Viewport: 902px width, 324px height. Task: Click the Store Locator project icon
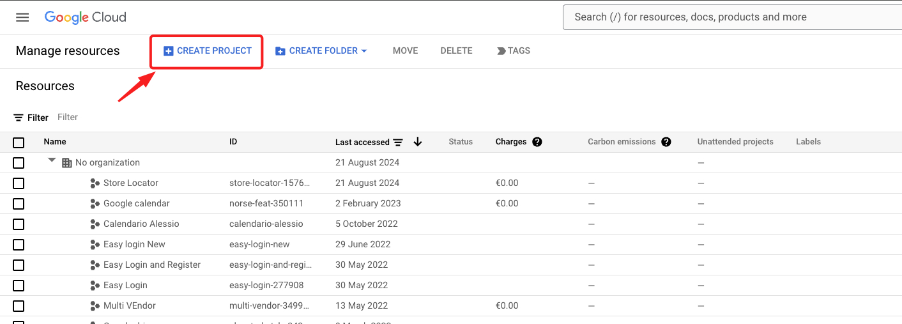pyautogui.click(x=95, y=183)
